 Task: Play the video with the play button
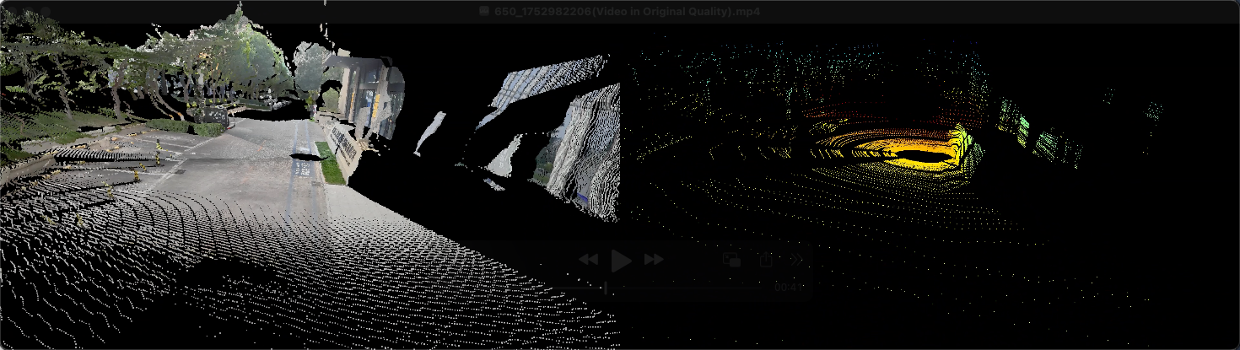click(621, 260)
